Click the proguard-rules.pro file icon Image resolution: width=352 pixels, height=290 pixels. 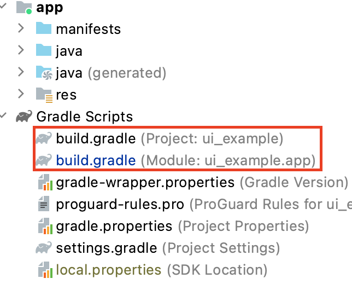44,205
